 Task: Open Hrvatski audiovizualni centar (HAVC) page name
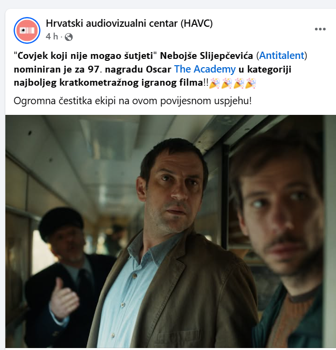click(129, 23)
